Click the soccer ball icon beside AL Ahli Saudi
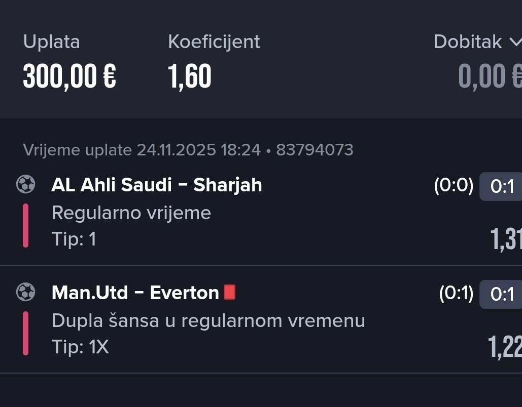522x407 pixels. click(25, 184)
